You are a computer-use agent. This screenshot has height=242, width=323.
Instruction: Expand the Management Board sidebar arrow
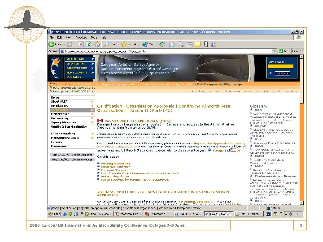(92, 138)
